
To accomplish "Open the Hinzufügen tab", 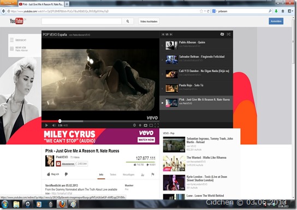I will [128, 174].
